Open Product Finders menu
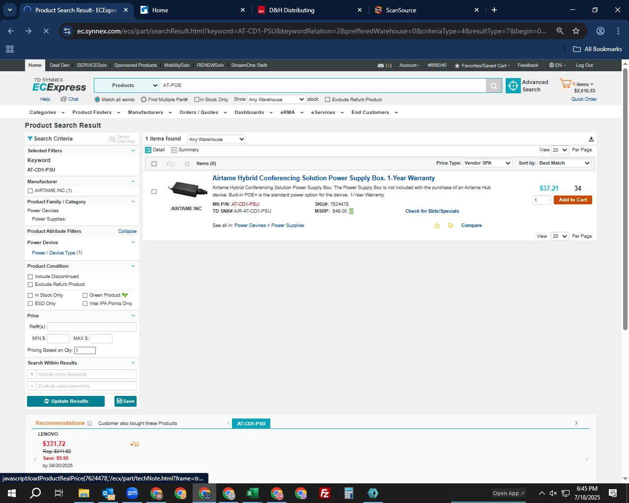The width and height of the screenshot is (629, 503). click(x=96, y=112)
